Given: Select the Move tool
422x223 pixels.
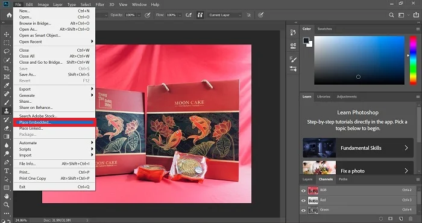Looking at the screenshot, I should click(7, 34).
